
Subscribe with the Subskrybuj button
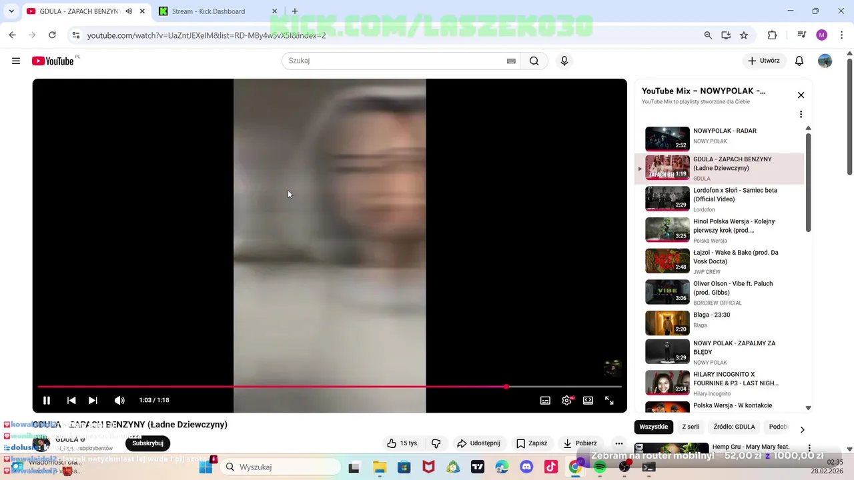click(x=148, y=443)
